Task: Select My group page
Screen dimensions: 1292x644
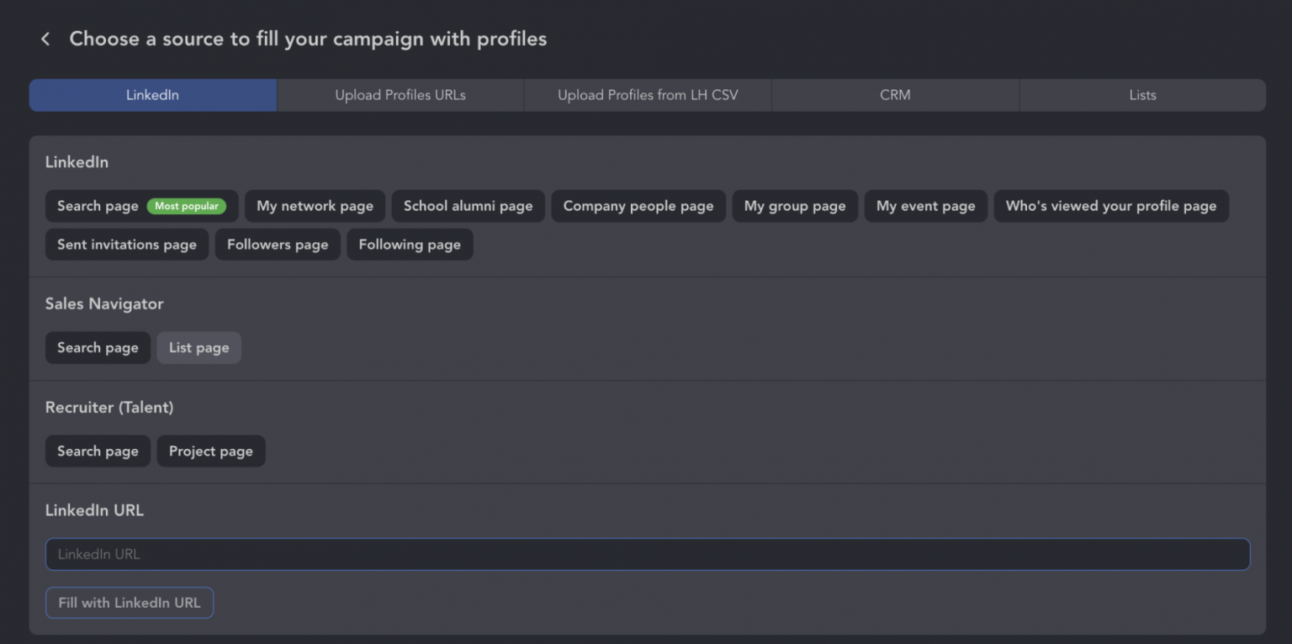Action: [x=794, y=206]
